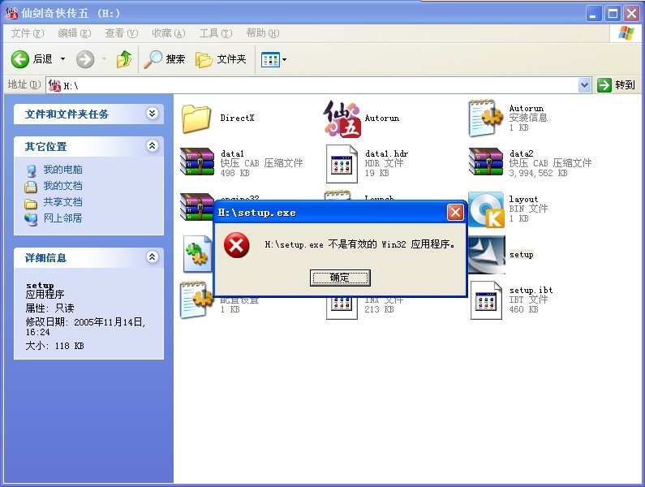Open the Views dropdown button

[274, 60]
